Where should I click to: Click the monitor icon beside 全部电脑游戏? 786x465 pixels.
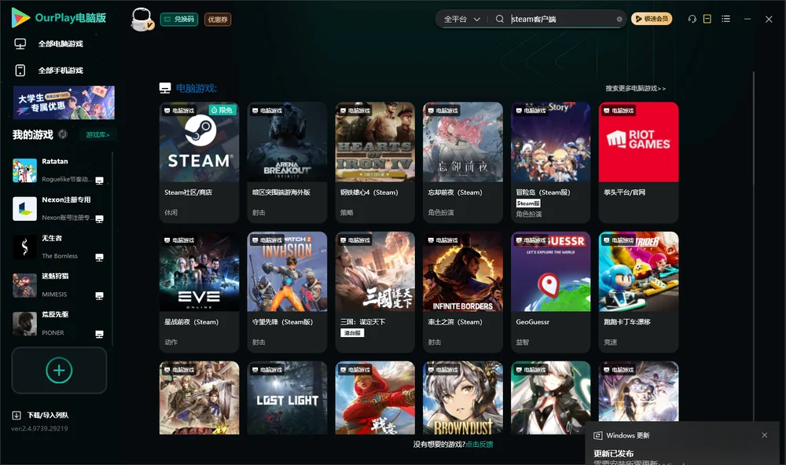pos(20,44)
